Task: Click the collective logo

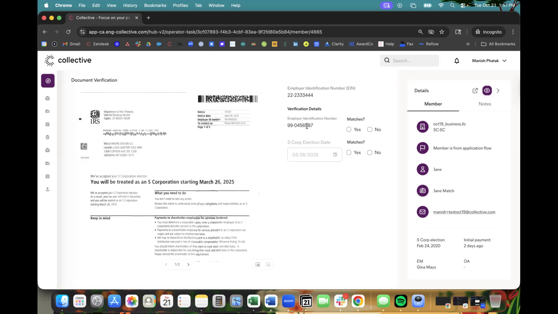Action: (68, 60)
